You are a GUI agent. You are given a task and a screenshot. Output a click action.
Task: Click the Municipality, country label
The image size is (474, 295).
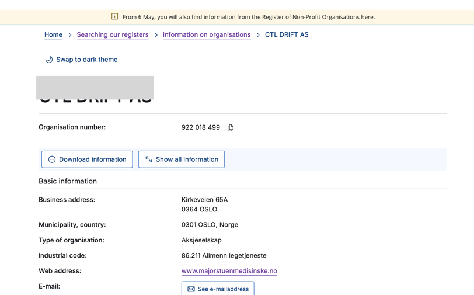point(72,225)
